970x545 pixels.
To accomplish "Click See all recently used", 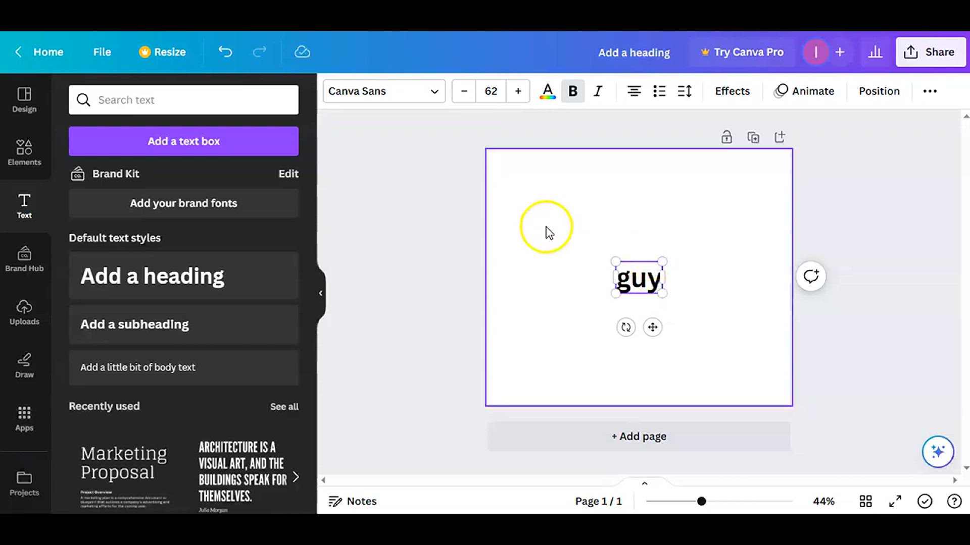I will 284,407.
